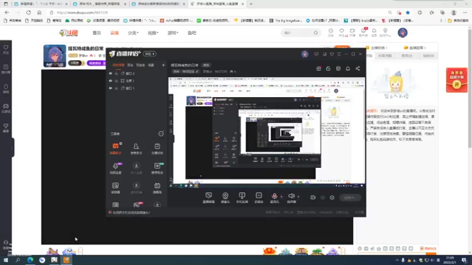The height and width of the screenshot is (265, 472).
Task: Add a phone screen-cast source (手机投屏) from the bottom bar
Action: click(x=242, y=198)
